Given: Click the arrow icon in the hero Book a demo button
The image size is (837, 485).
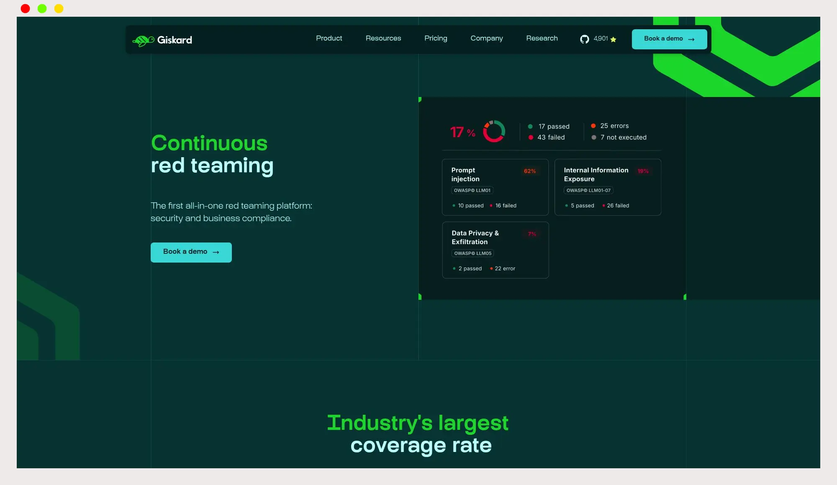Looking at the screenshot, I should click(x=216, y=252).
